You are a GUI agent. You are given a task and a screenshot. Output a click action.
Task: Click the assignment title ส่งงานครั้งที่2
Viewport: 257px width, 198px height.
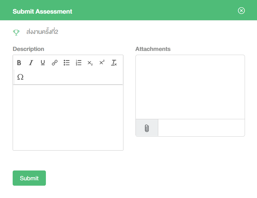(x=42, y=32)
